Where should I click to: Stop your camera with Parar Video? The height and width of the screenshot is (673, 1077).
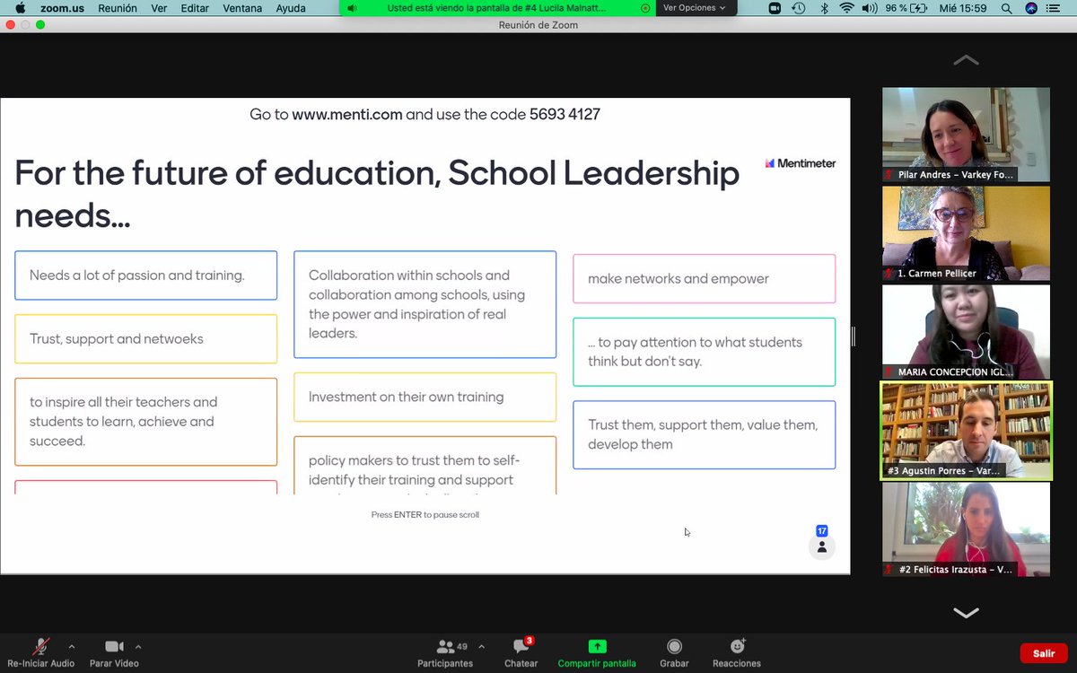[114, 652]
